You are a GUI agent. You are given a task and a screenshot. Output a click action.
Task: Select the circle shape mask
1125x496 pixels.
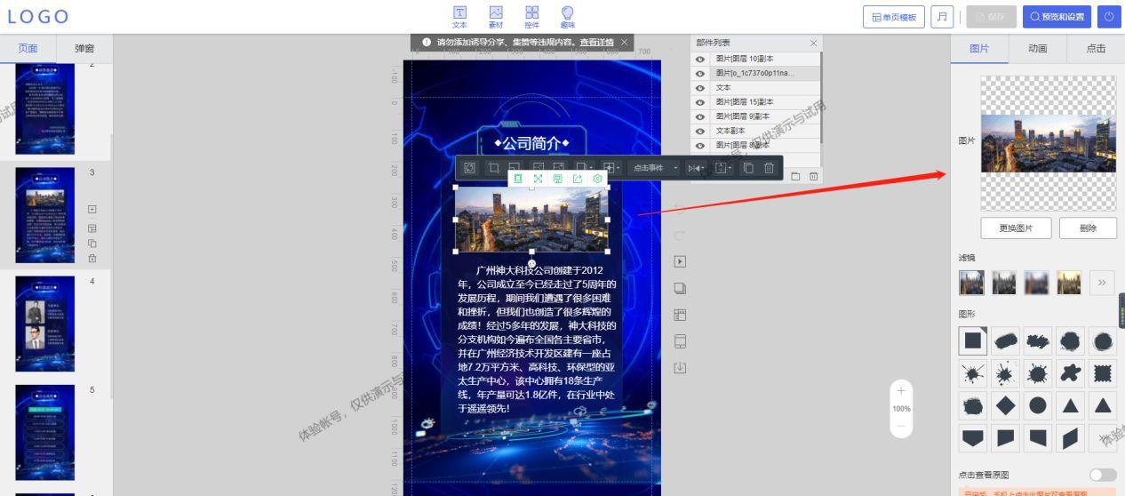(1038, 405)
